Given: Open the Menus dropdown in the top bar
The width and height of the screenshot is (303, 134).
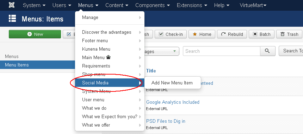Looking at the screenshot, I should tap(88, 5).
